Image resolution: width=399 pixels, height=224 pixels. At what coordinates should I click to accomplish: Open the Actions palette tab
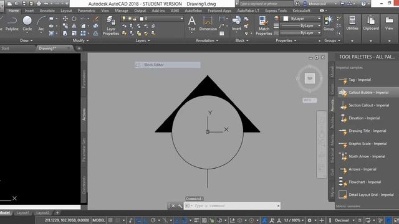click(x=84, y=114)
